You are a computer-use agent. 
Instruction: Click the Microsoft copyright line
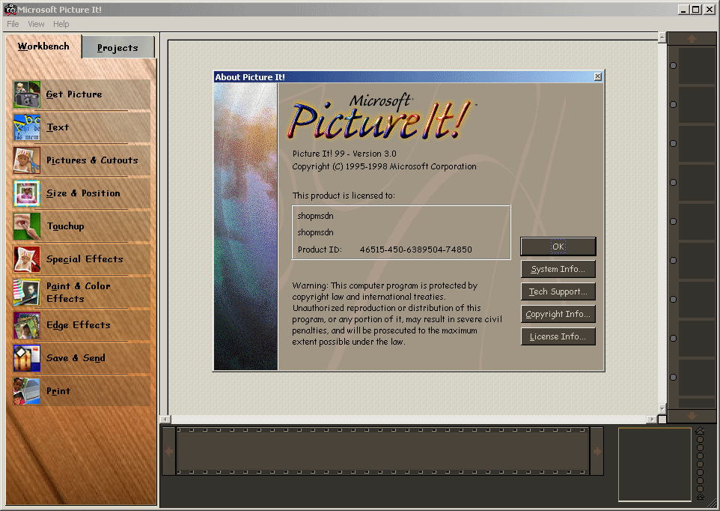(x=385, y=166)
